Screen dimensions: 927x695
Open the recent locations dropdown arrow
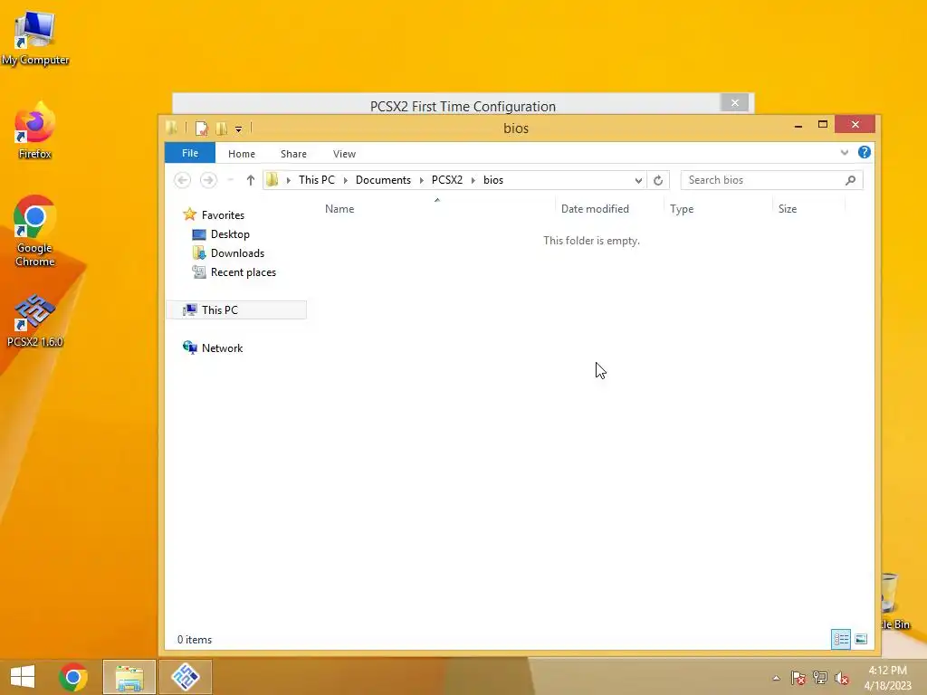pos(231,180)
